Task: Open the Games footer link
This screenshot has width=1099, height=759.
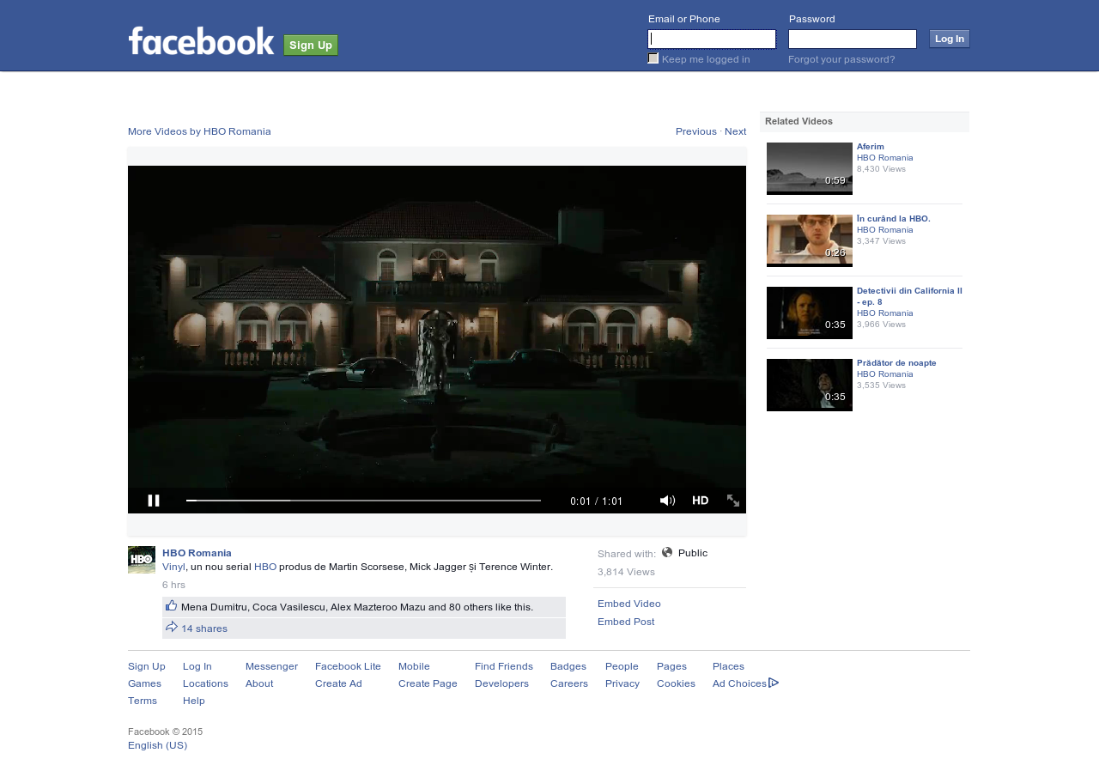Action: point(144,683)
